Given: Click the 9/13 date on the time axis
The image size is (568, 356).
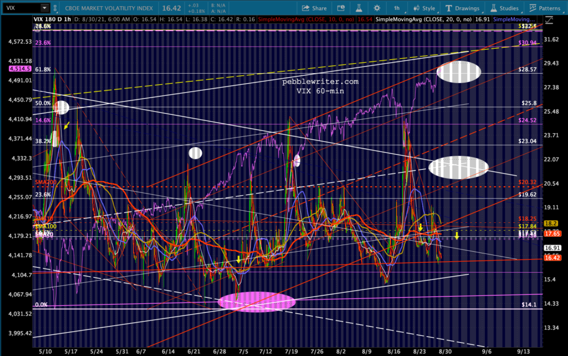Looking at the screenshot, I should (523, 352).
